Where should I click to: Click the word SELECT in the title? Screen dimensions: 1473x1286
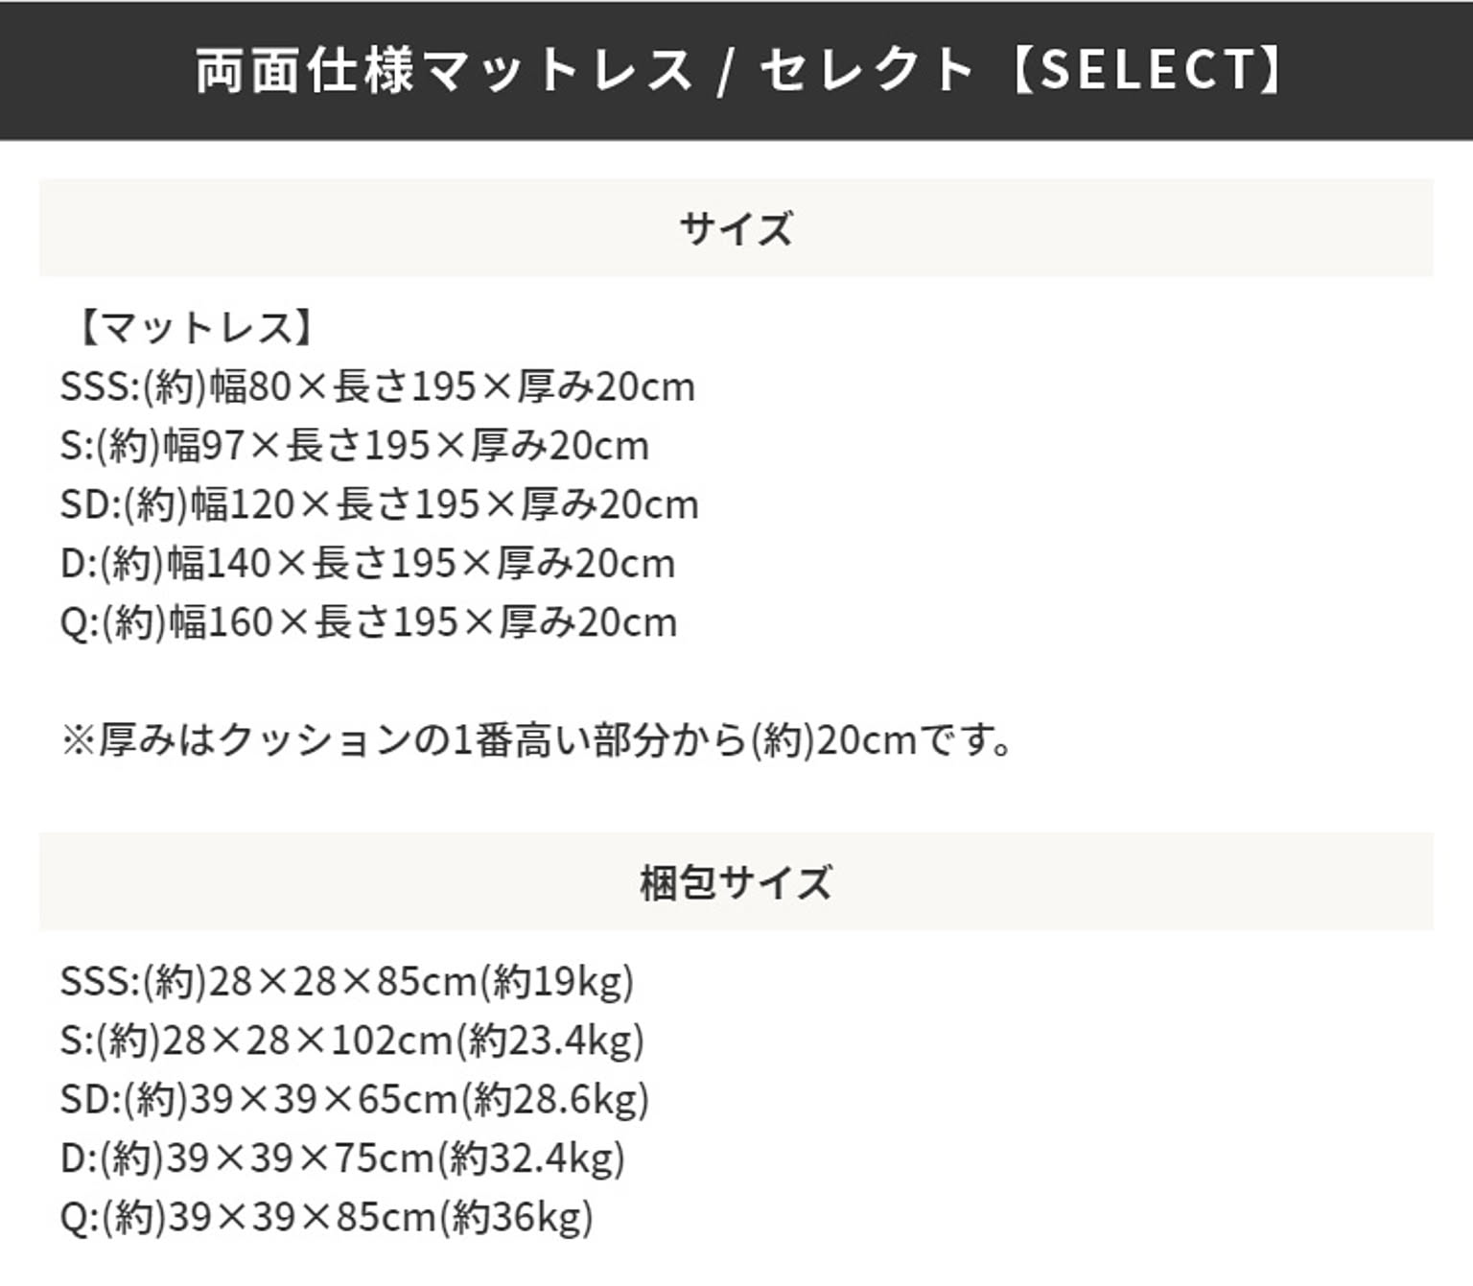(1147, 70)
